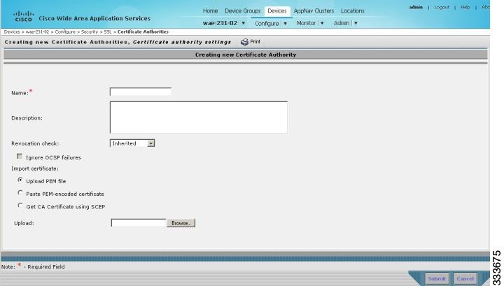Viewport: 504px width, 286px height.
Task: Click the 'Import certificate:' label
Action: click(x=35, y=169)
